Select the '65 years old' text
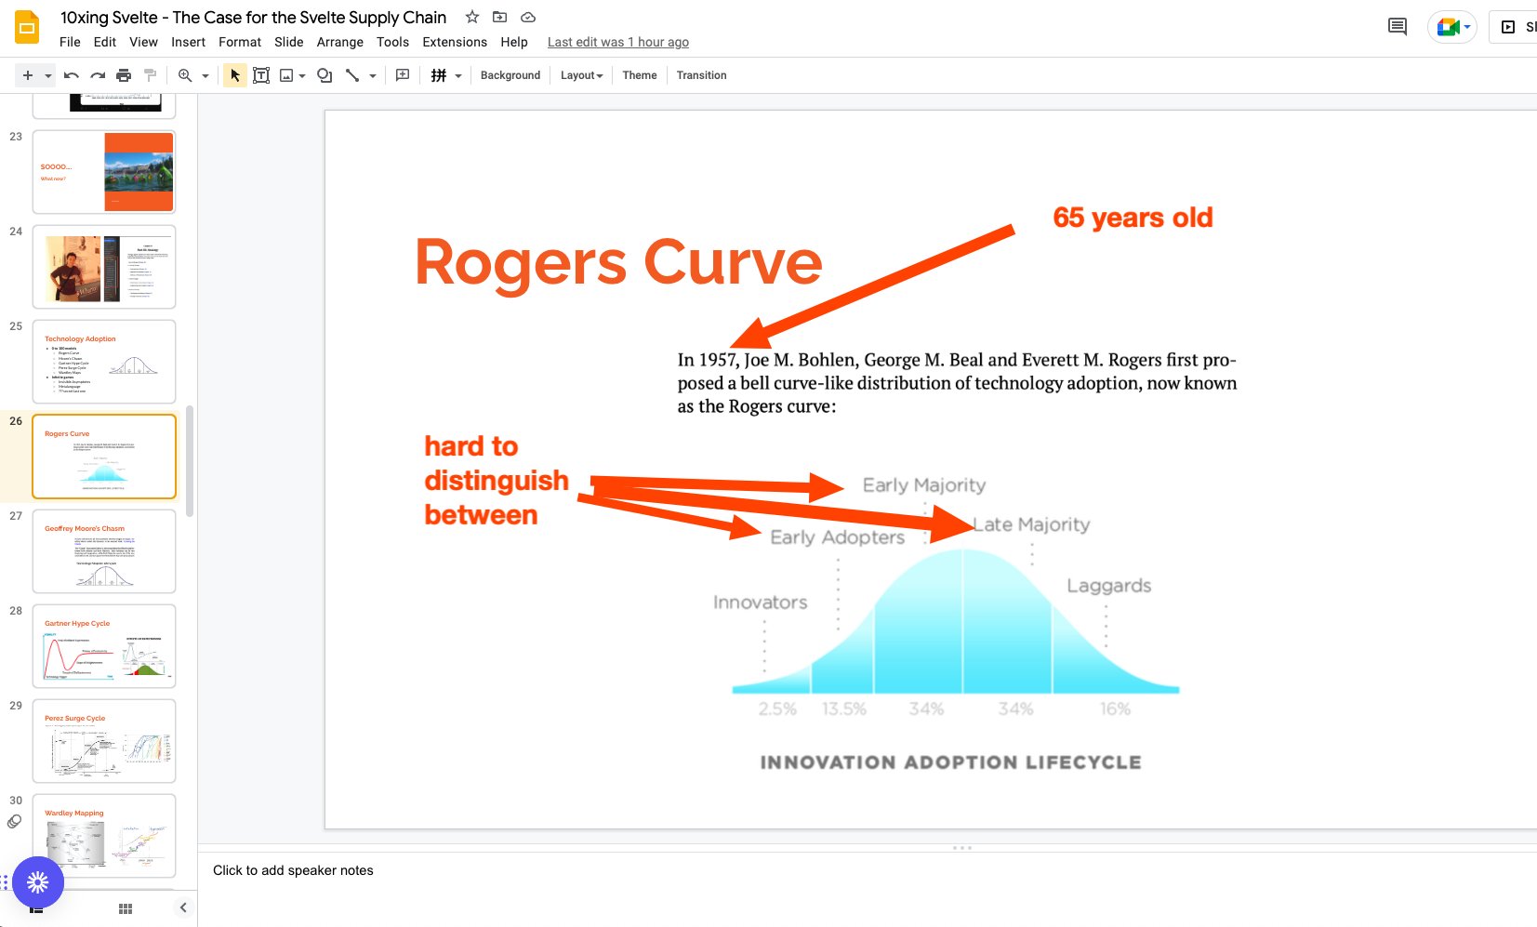Screen dimensions: 1537x927 click(x=1133, y=218)
